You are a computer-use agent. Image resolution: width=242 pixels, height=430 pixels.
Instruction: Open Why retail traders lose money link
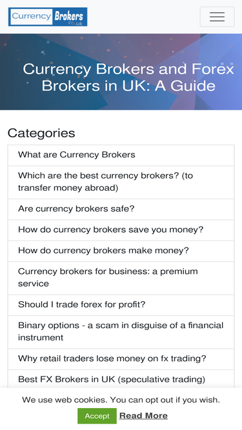click(121, 359)
